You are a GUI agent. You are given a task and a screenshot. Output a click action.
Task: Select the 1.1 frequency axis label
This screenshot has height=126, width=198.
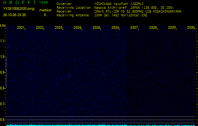point(3,41)
